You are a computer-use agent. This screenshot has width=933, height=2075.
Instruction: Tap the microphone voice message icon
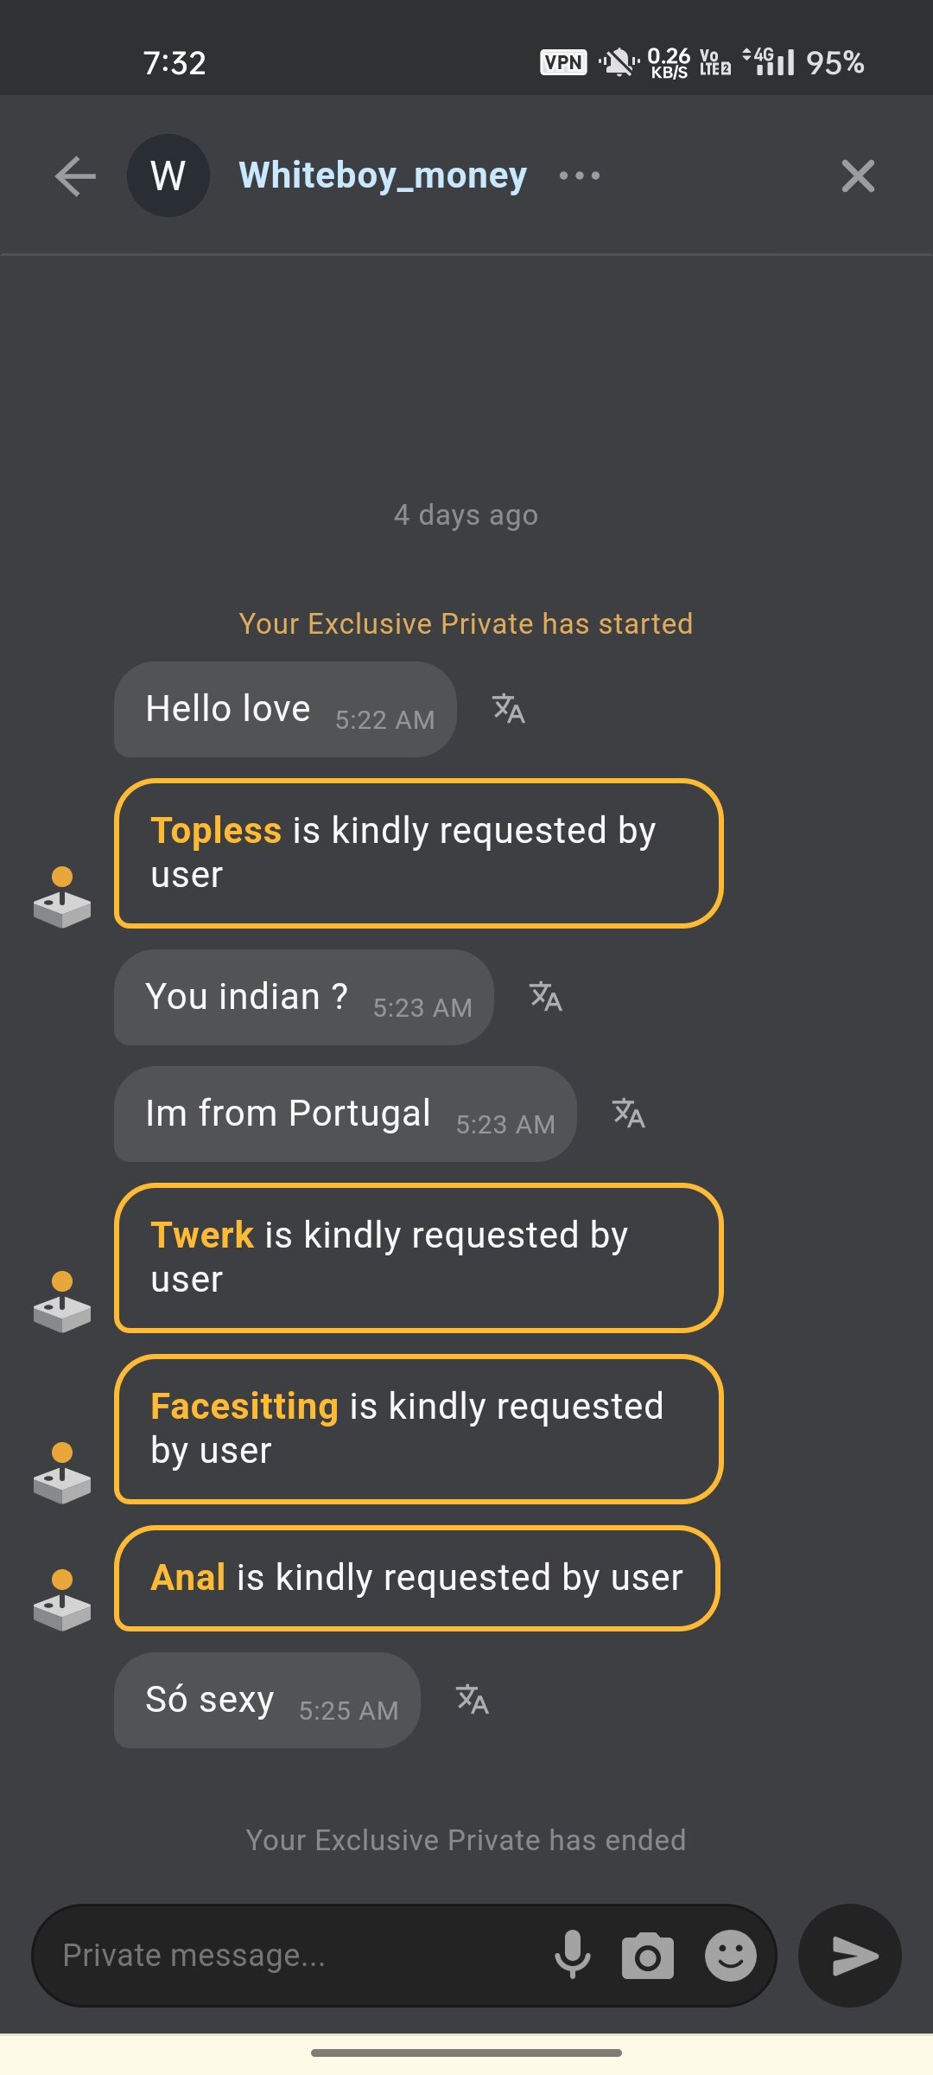573,1956
